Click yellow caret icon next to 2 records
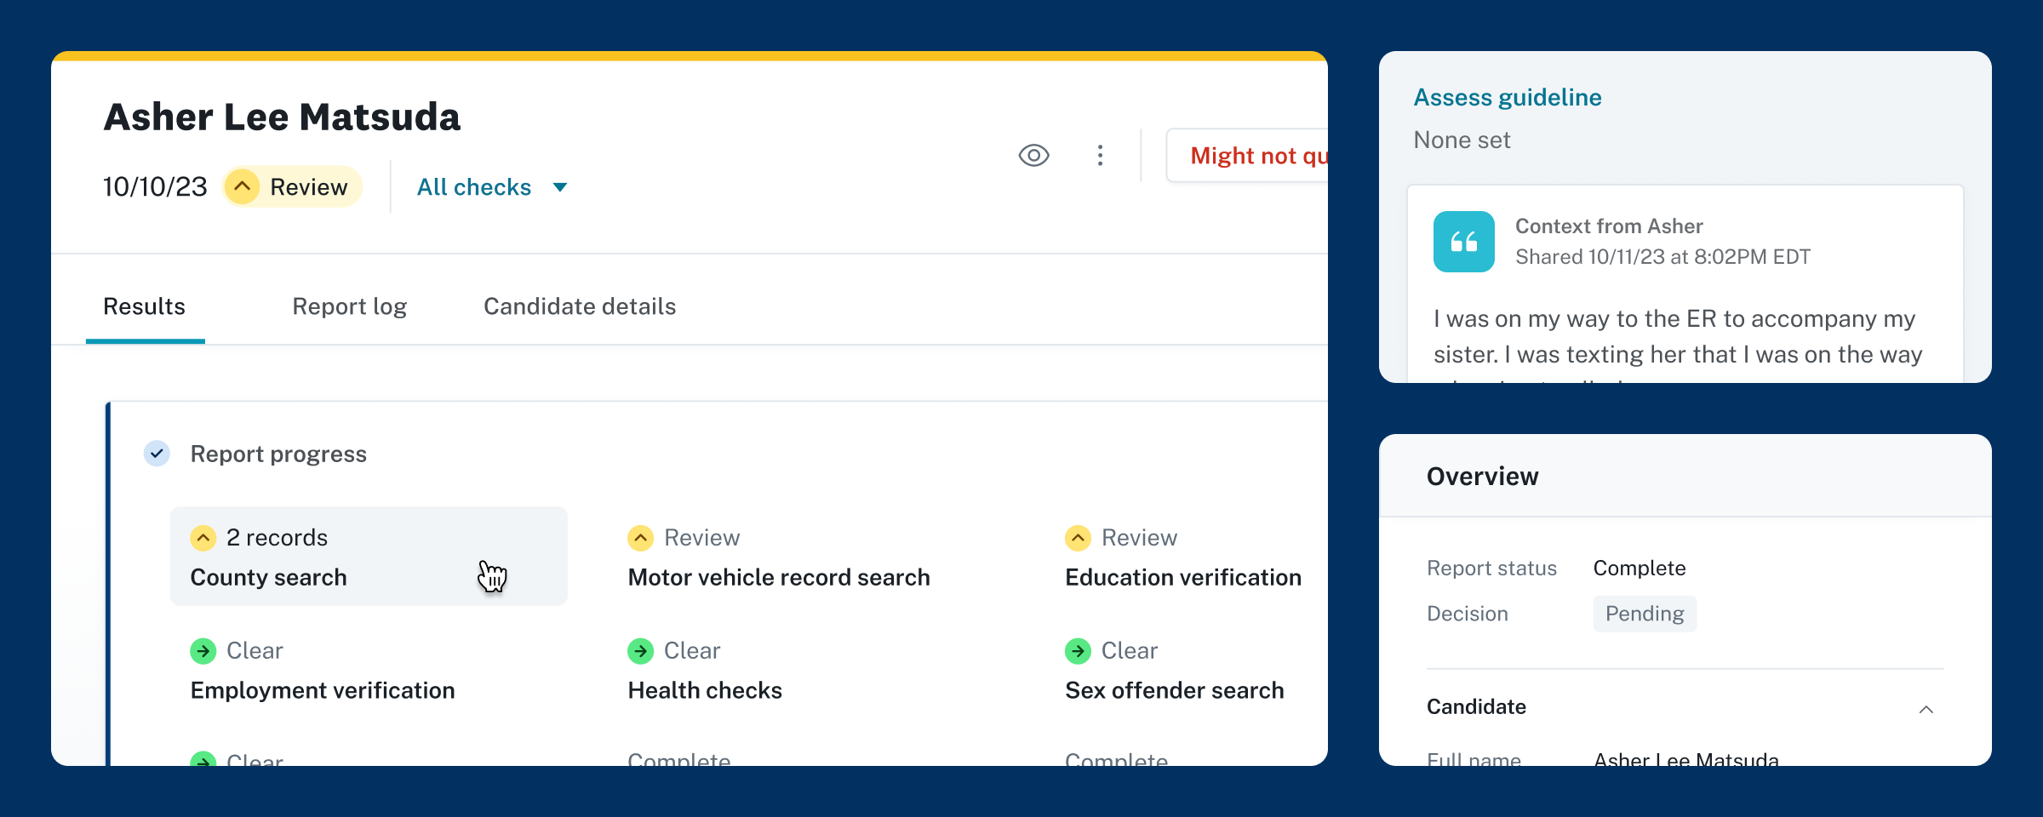 point(203,538)
